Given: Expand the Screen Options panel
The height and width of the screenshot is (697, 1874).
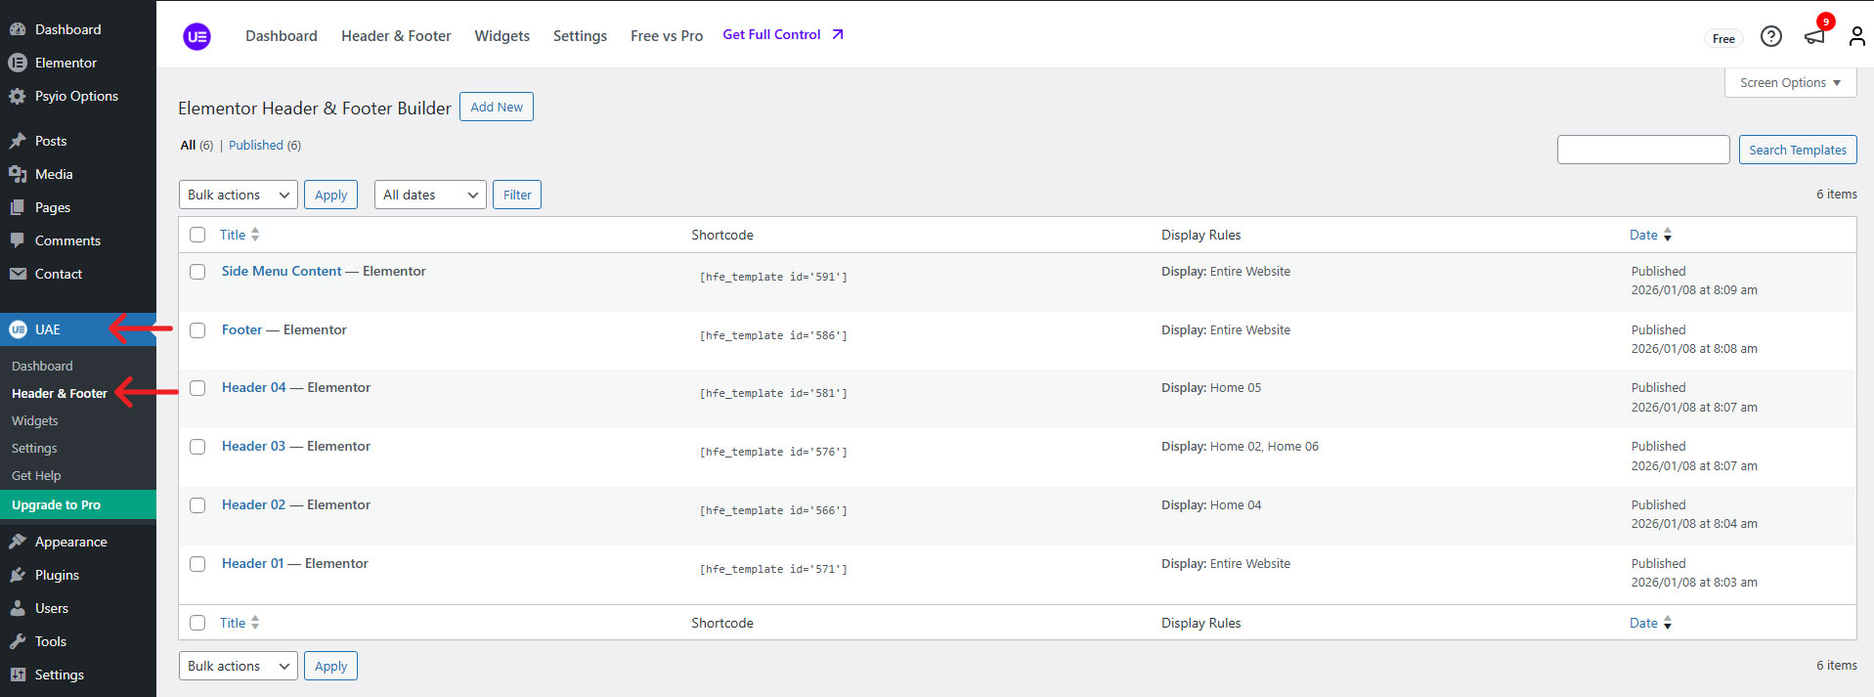Looking at the screenshot, I should [x=1789, y=83].
